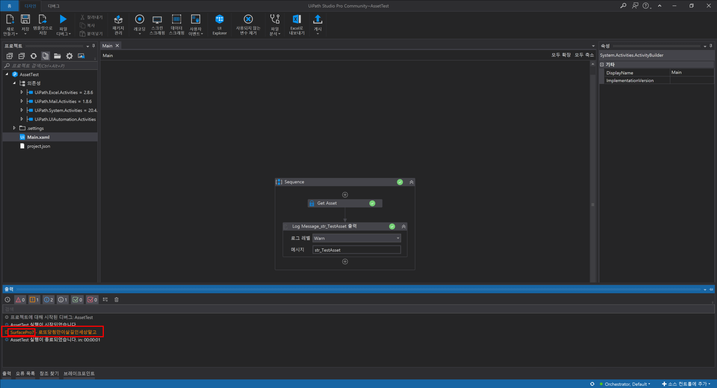The width and height of the screenshot is (717, 388).
Task: Open project folder in file explorer
Action: coord(57,56)
